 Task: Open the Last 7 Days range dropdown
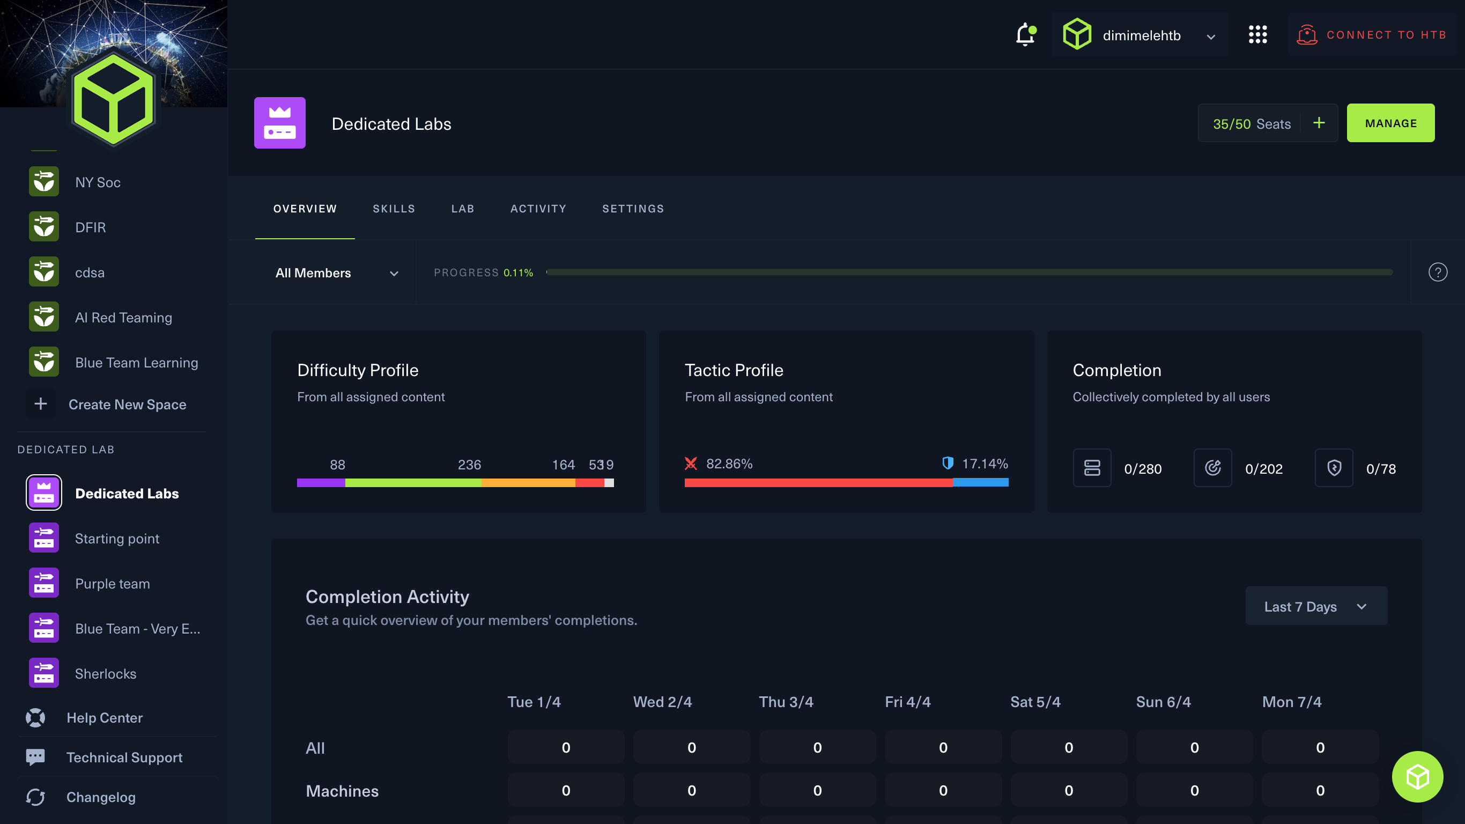click(x=1316, y=606)
